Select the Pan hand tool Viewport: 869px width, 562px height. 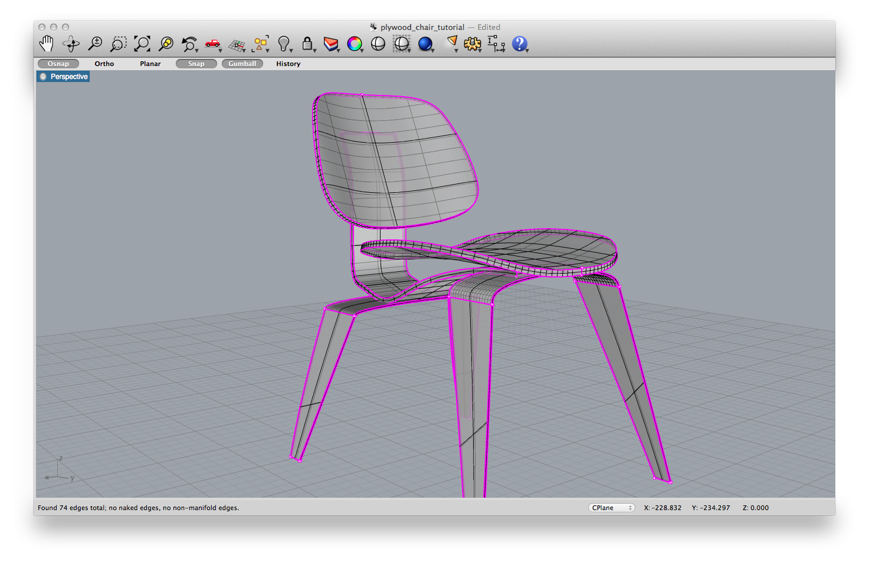point(46,44)
